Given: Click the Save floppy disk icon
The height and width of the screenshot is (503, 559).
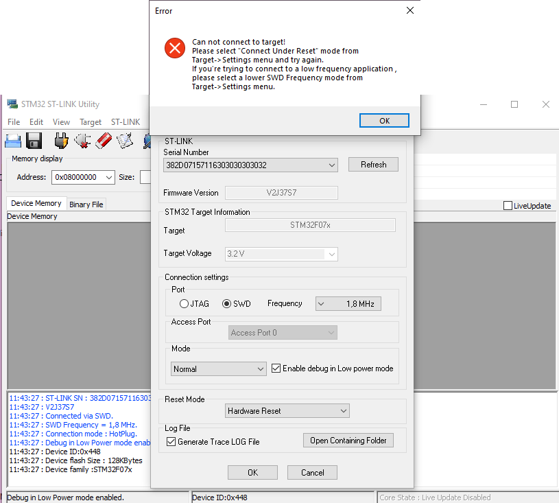Looking at the screenshot, I should 34,141.
